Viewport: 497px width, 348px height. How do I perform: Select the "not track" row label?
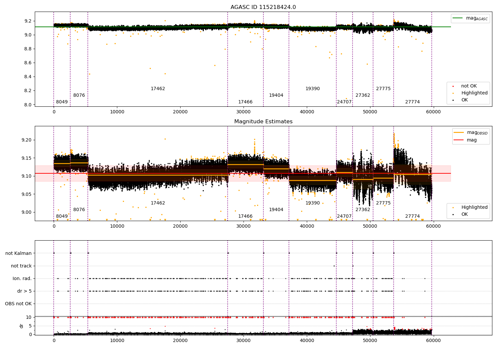21,266
